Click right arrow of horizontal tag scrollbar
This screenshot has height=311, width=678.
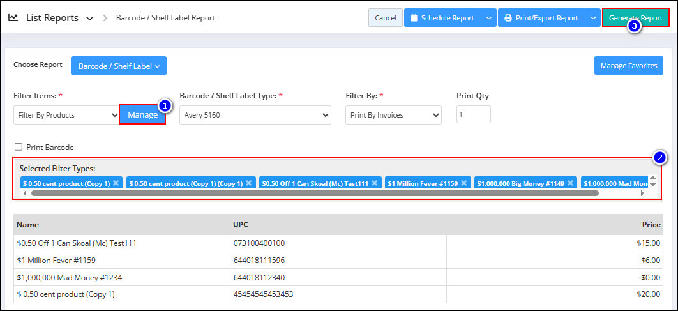coord(642,193)
